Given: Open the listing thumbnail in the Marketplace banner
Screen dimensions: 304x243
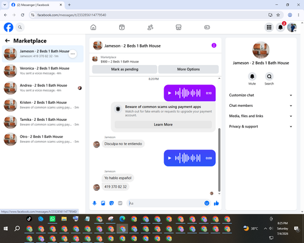Looking at the screenshot, I should tap(95, 59).
